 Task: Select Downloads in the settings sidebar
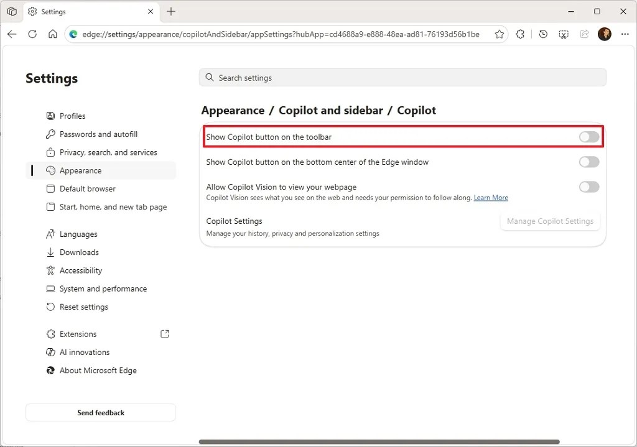(x=79, y=252)
